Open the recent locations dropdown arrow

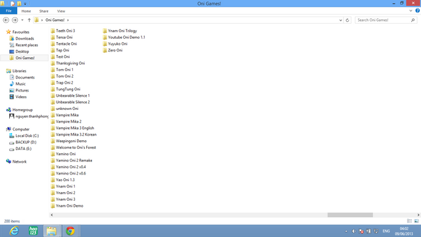[x=22, y=20]
